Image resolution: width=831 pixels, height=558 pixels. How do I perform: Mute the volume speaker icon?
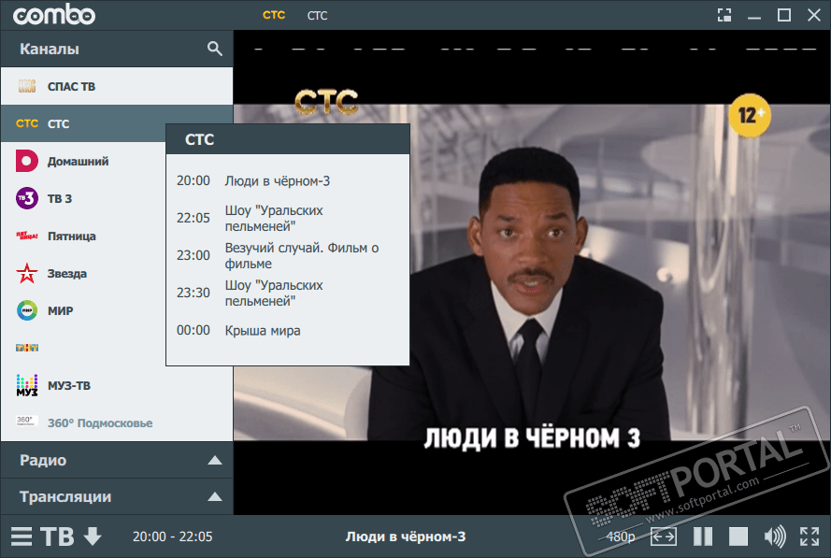pyautogui.click(x=775, y=537)
